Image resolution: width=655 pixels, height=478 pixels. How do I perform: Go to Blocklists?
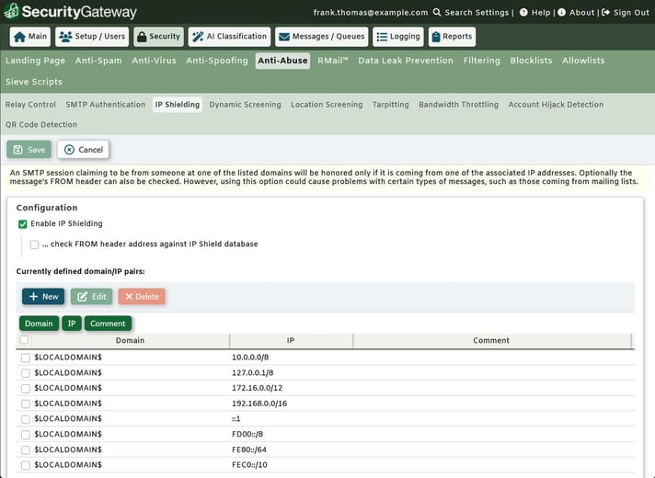[531, 61]
